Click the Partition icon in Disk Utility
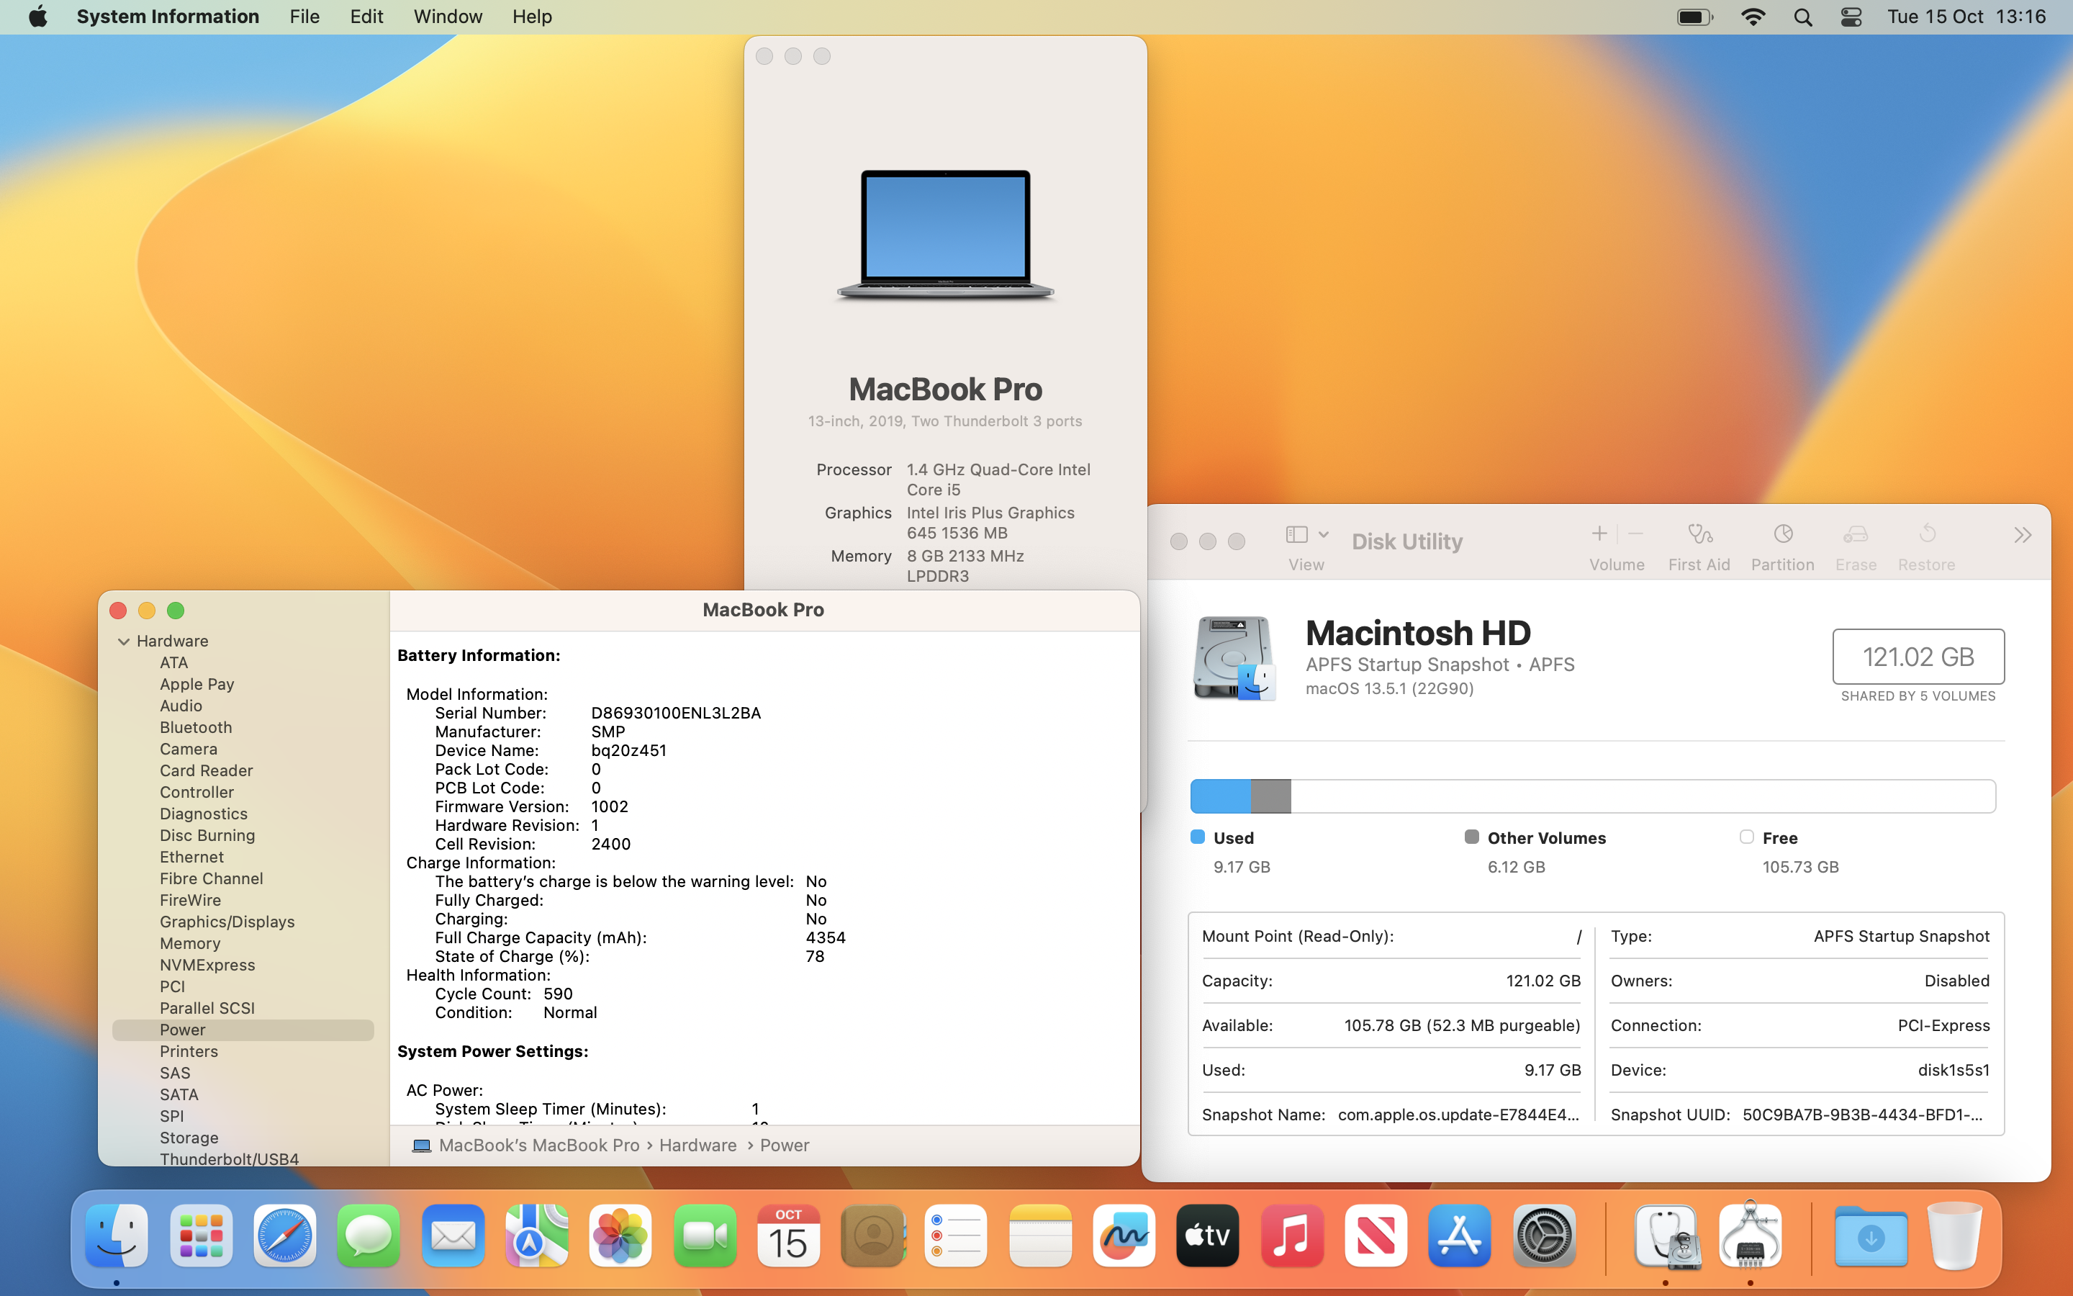This screenshot has height=1296, width=2073. 1783,535
